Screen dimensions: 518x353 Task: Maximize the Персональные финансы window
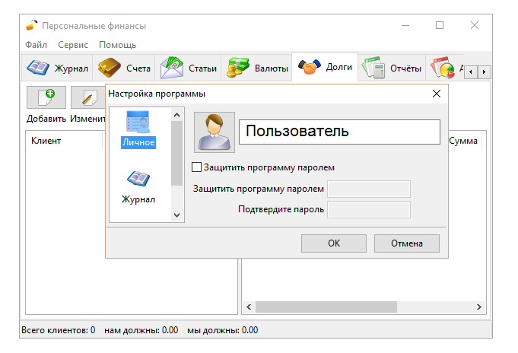coord(440,25)
